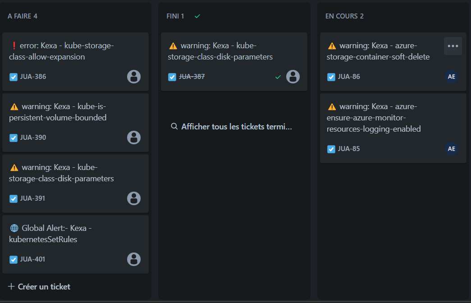Click the AE avatar on JUA-86 card
Screen dimensions: 471x303
(452, 76)
